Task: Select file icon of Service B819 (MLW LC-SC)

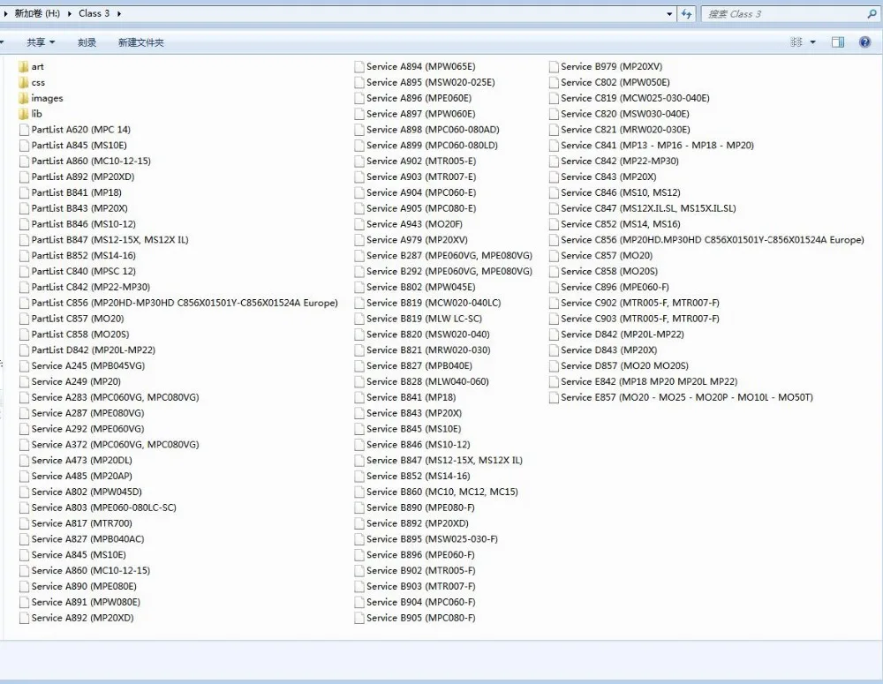Action: click(358, 319)
